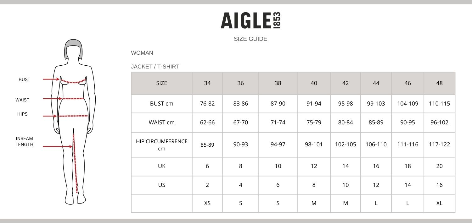Click the red waist arrow on the figure
472x223 pixels.
point(52,99)
